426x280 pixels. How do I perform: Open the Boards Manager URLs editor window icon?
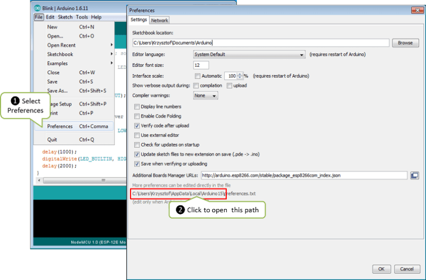415,175
